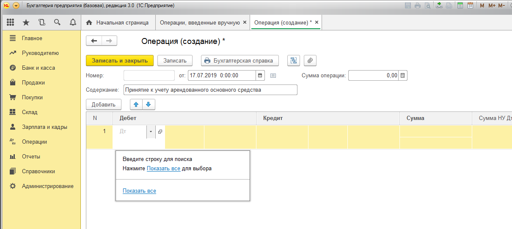
Task: Expand the Debit account dropdown arrow
Action: pyautogui.click(x=151, y=131)
